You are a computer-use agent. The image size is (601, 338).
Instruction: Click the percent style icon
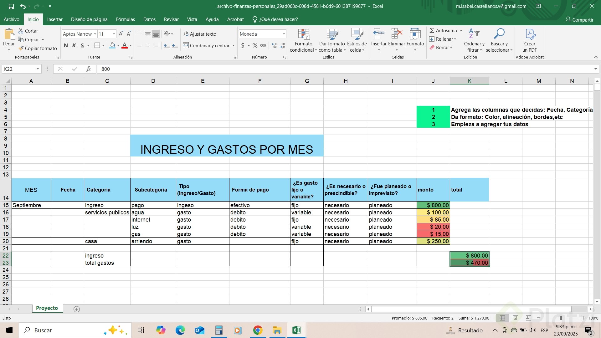click(255, 46)
